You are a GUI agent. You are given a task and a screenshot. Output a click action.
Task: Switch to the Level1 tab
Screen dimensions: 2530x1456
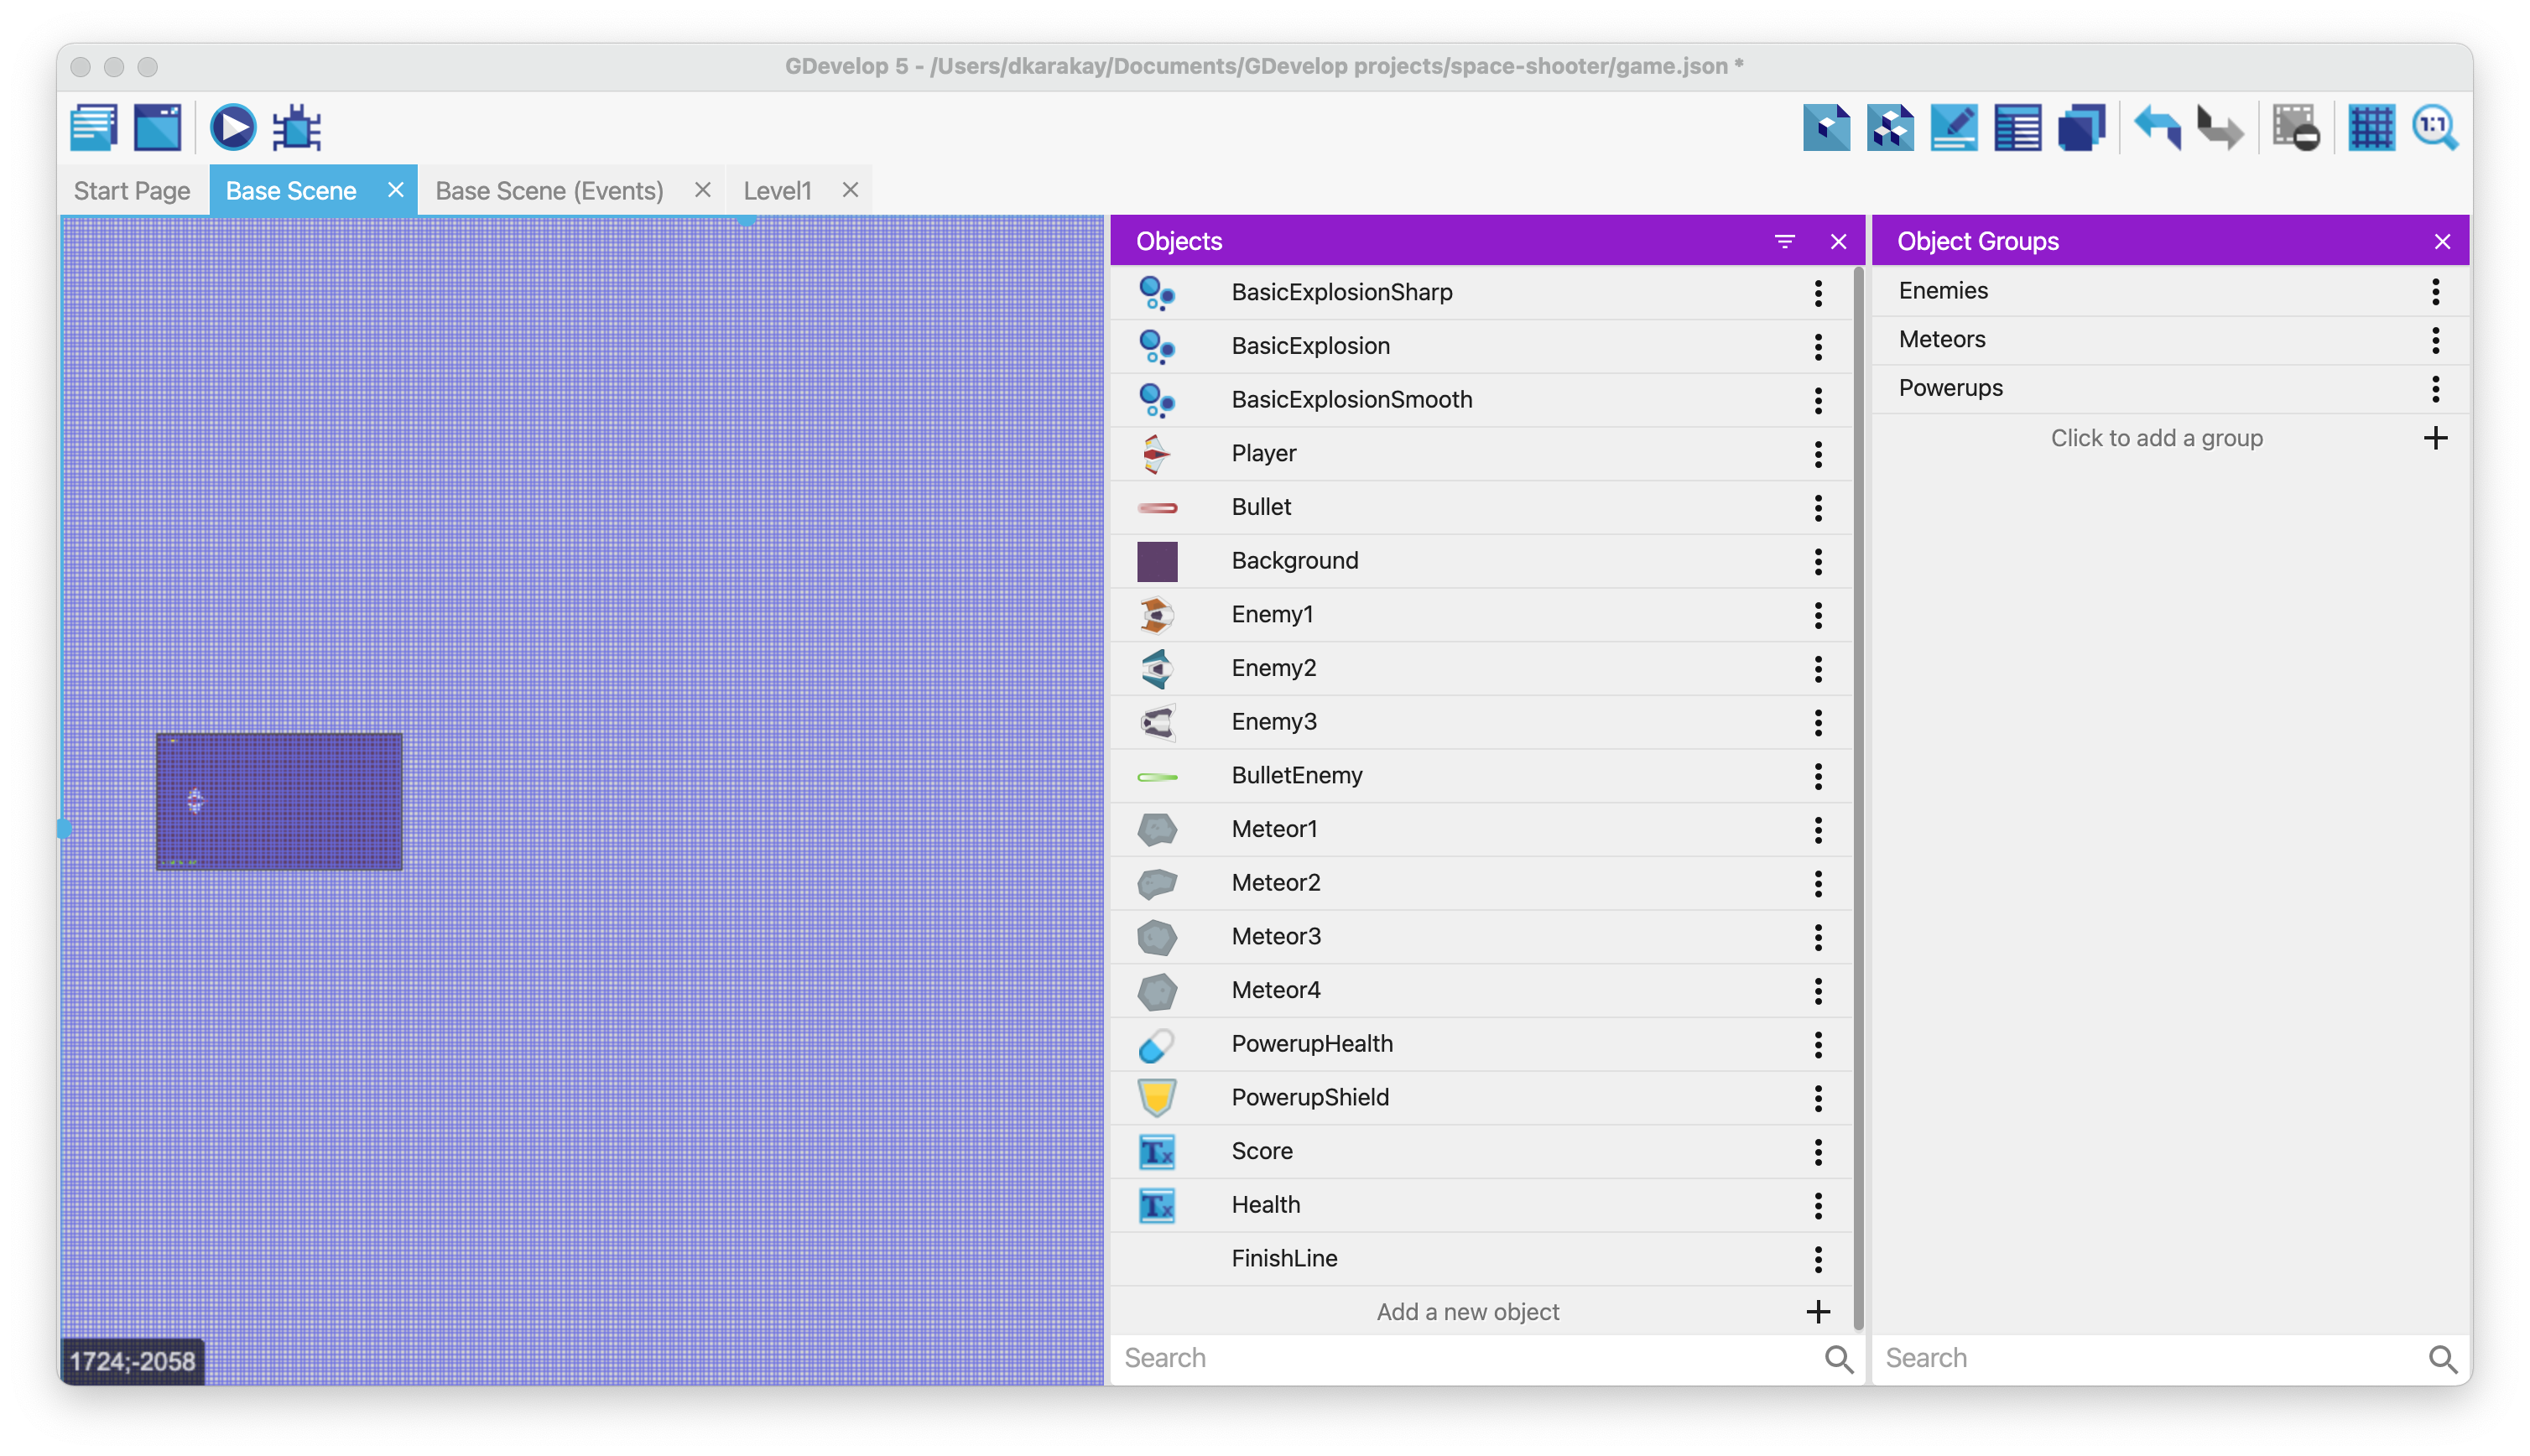click(777, 190)
